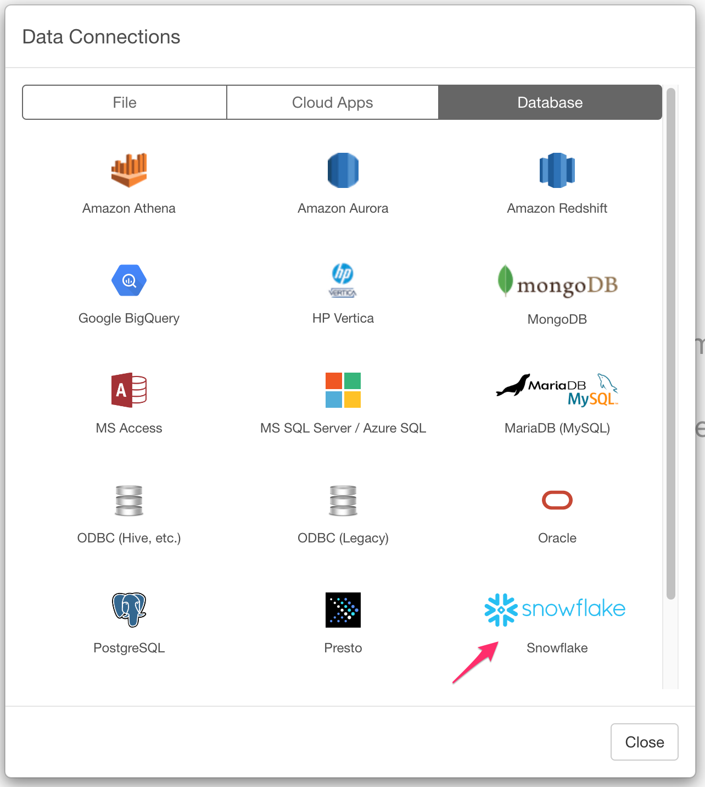Image resolution: width=705 pixels, height=787 pixels.
Task: Click the "Amazon Athena" label
Action: point(129,208)
